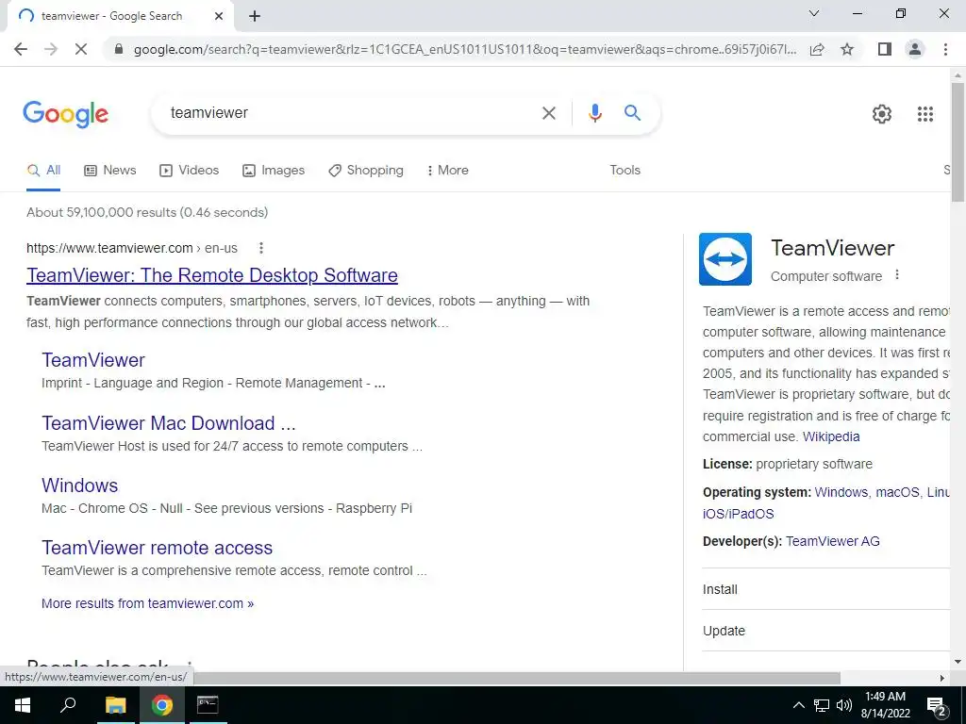The image size is (966, 724).
Task: Switch to the News tab
Action: click(110, 171)
